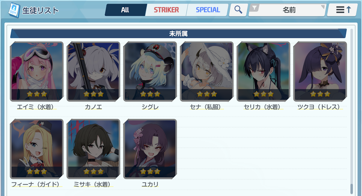
Task: Open the ユカリ student card
Action: [150, 149]
